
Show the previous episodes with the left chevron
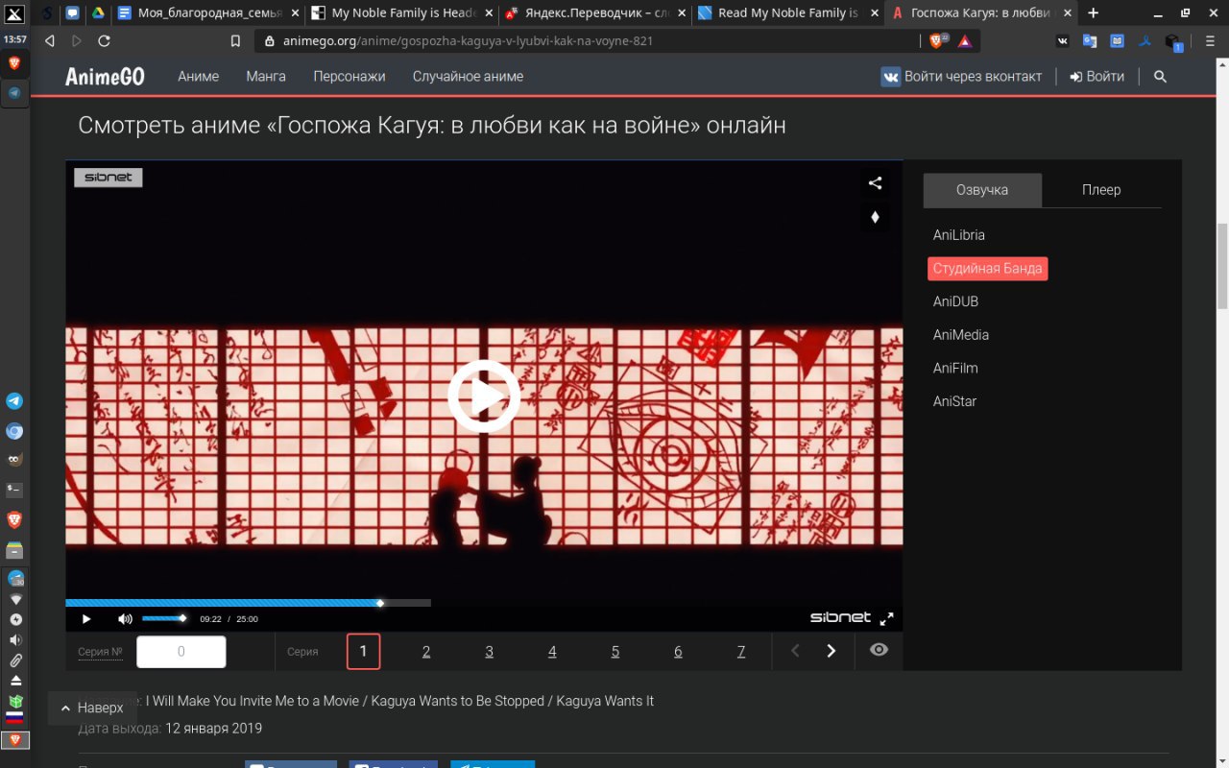click(x=795, y=651)
